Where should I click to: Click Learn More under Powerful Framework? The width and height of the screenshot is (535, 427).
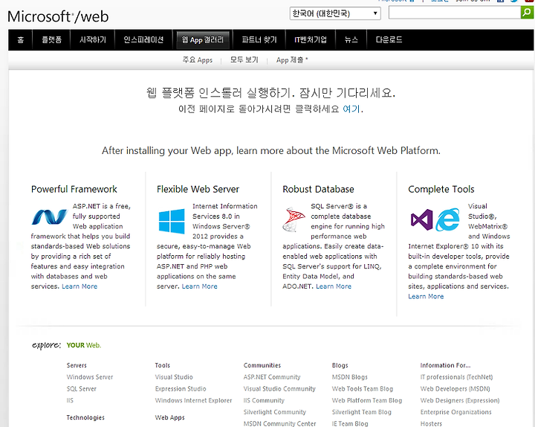pos(80,286)
